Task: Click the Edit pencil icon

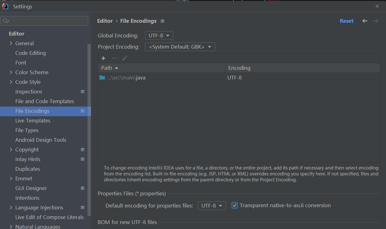Action: (x=125, y=58)
